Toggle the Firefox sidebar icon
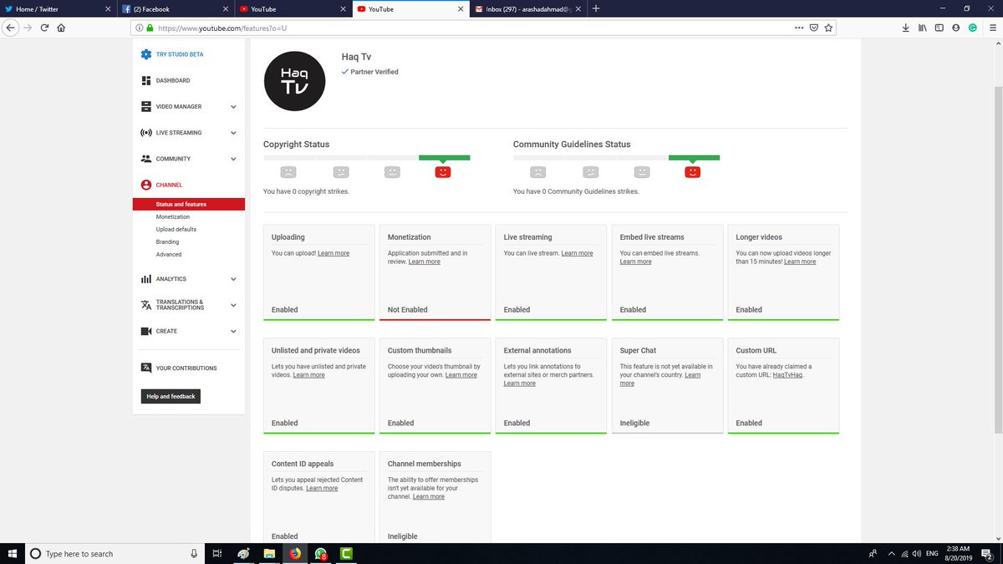The height and width of the screenshot is (564, 1003). click(939, 27)
